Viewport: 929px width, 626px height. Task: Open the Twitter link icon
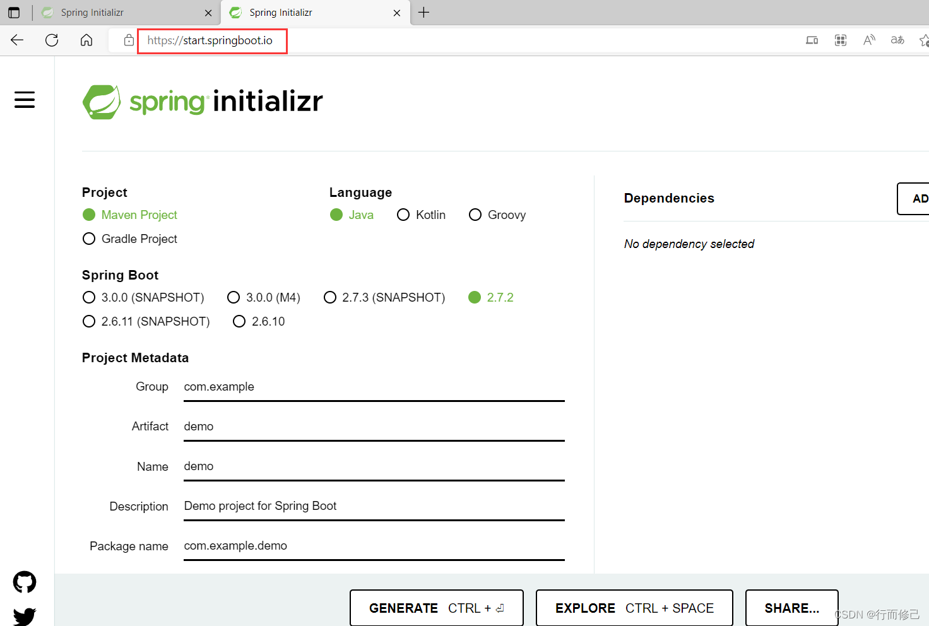[x=25, y=617]
